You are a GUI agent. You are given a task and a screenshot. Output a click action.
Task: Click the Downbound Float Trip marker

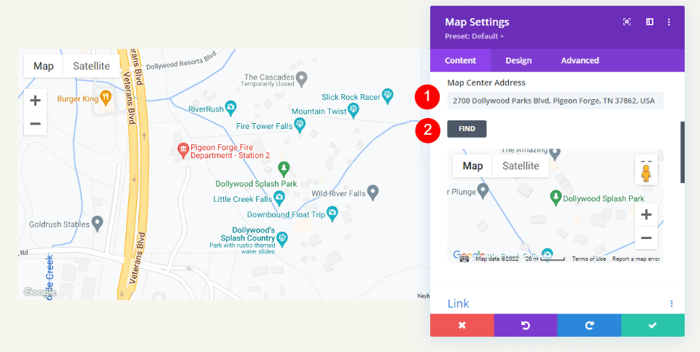[332, 213]
